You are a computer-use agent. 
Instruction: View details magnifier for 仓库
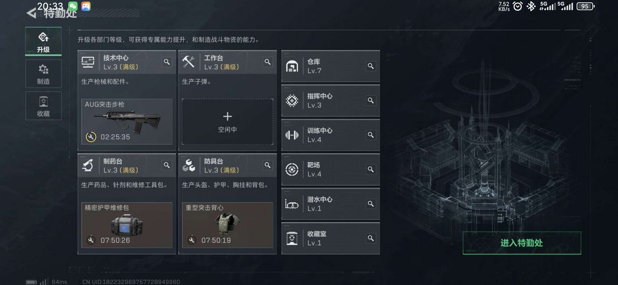click(370, 66)
